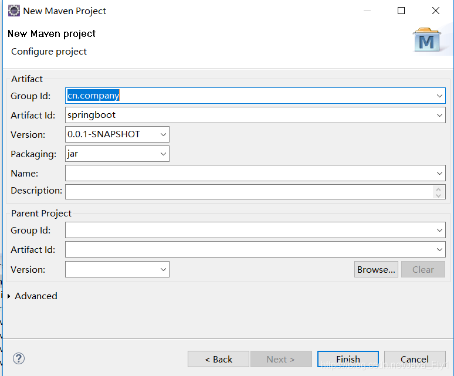Open the Name field dropdown arrow
The width and height of the screenshot is (454, 376).
click(439, 173)
